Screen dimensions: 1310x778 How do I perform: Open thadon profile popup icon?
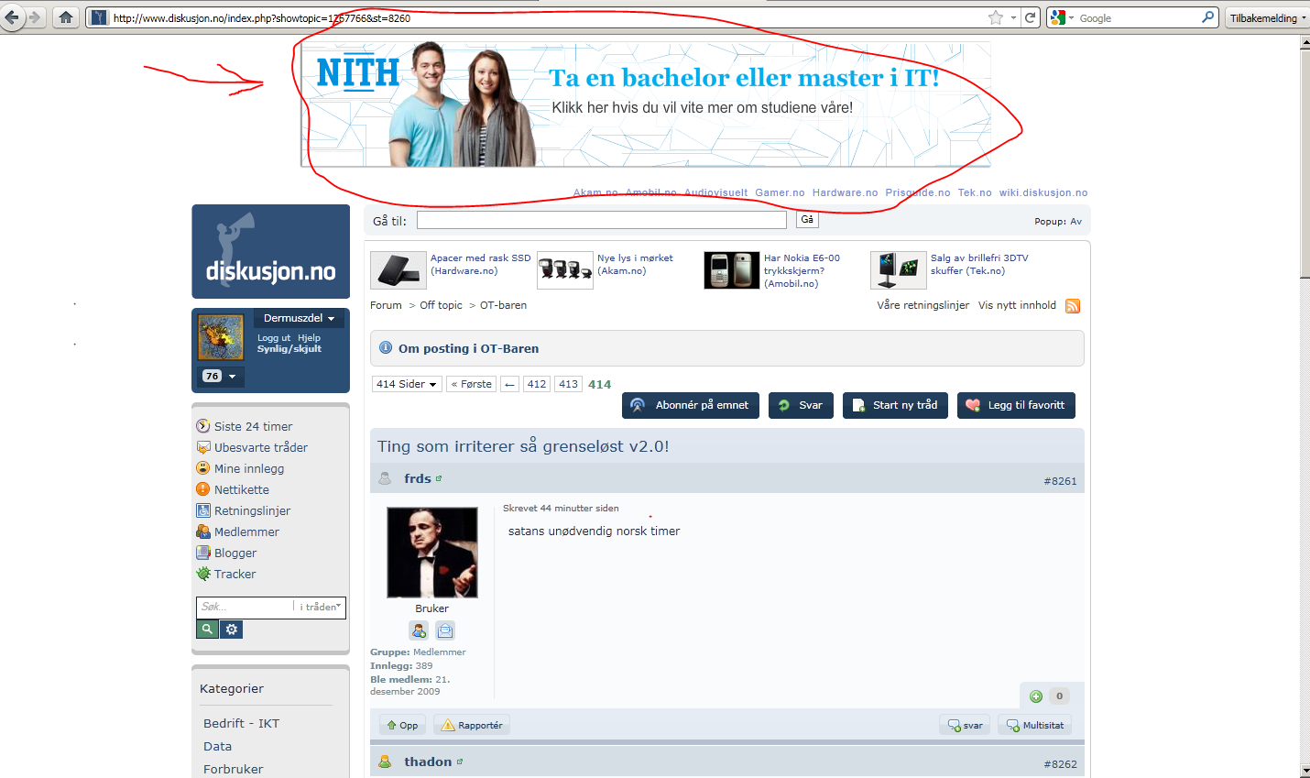click(460, 762)
